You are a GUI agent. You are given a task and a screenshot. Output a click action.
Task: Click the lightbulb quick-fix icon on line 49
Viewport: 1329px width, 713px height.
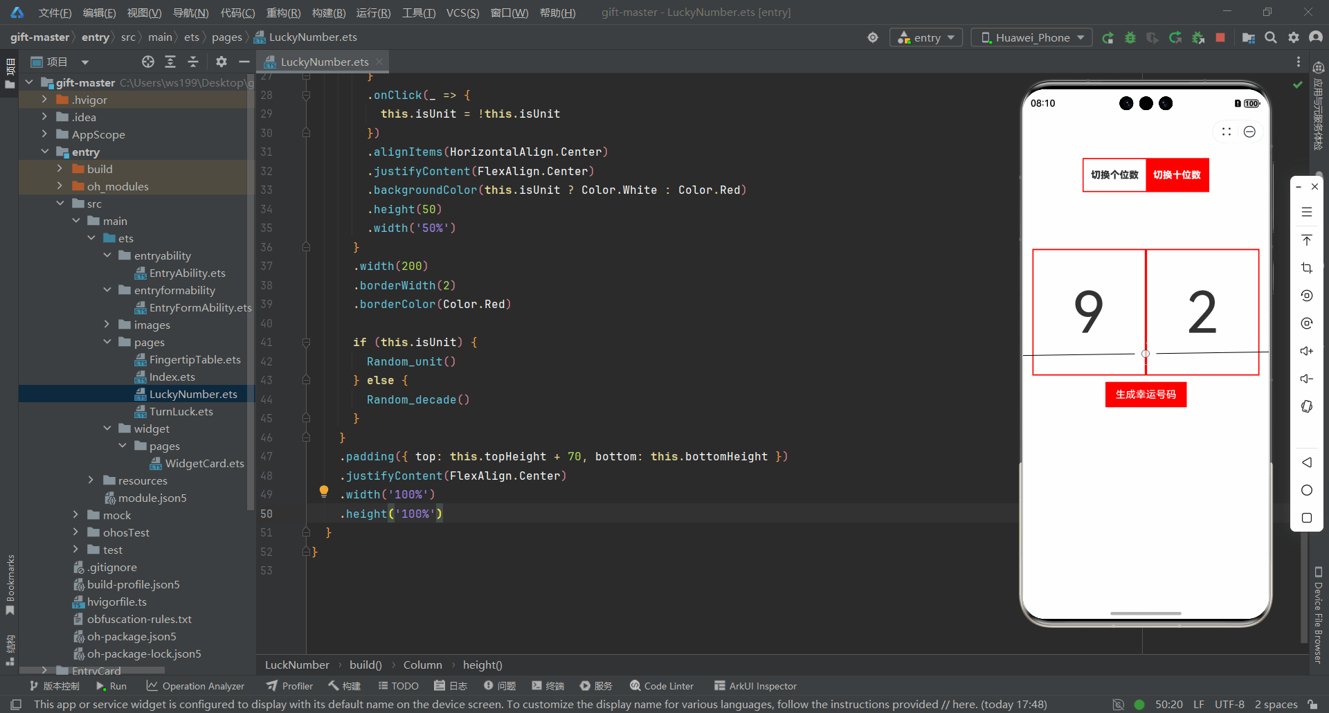(x=323, y=491)
